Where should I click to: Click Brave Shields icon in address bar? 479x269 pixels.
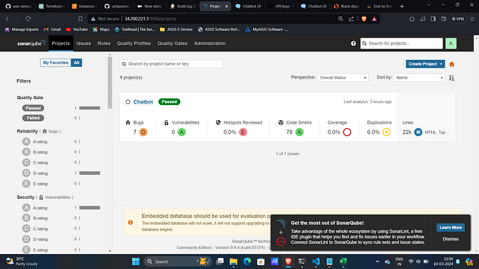[x=364, y=18]
